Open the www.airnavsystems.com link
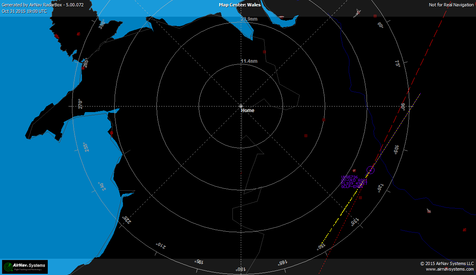476x275 pixels. (x=450, y=269)
